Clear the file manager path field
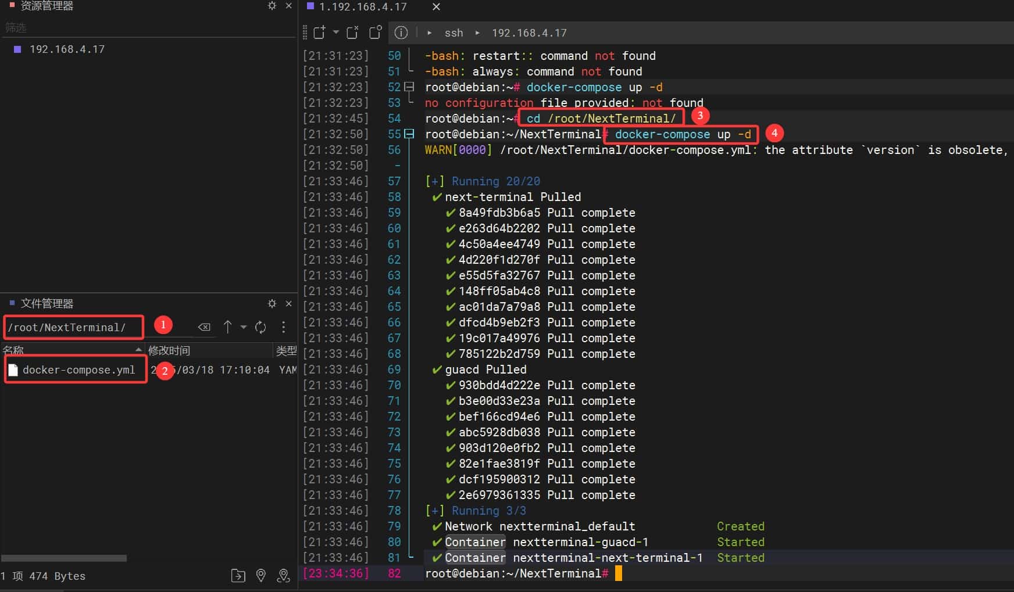 tap(204, 327)
